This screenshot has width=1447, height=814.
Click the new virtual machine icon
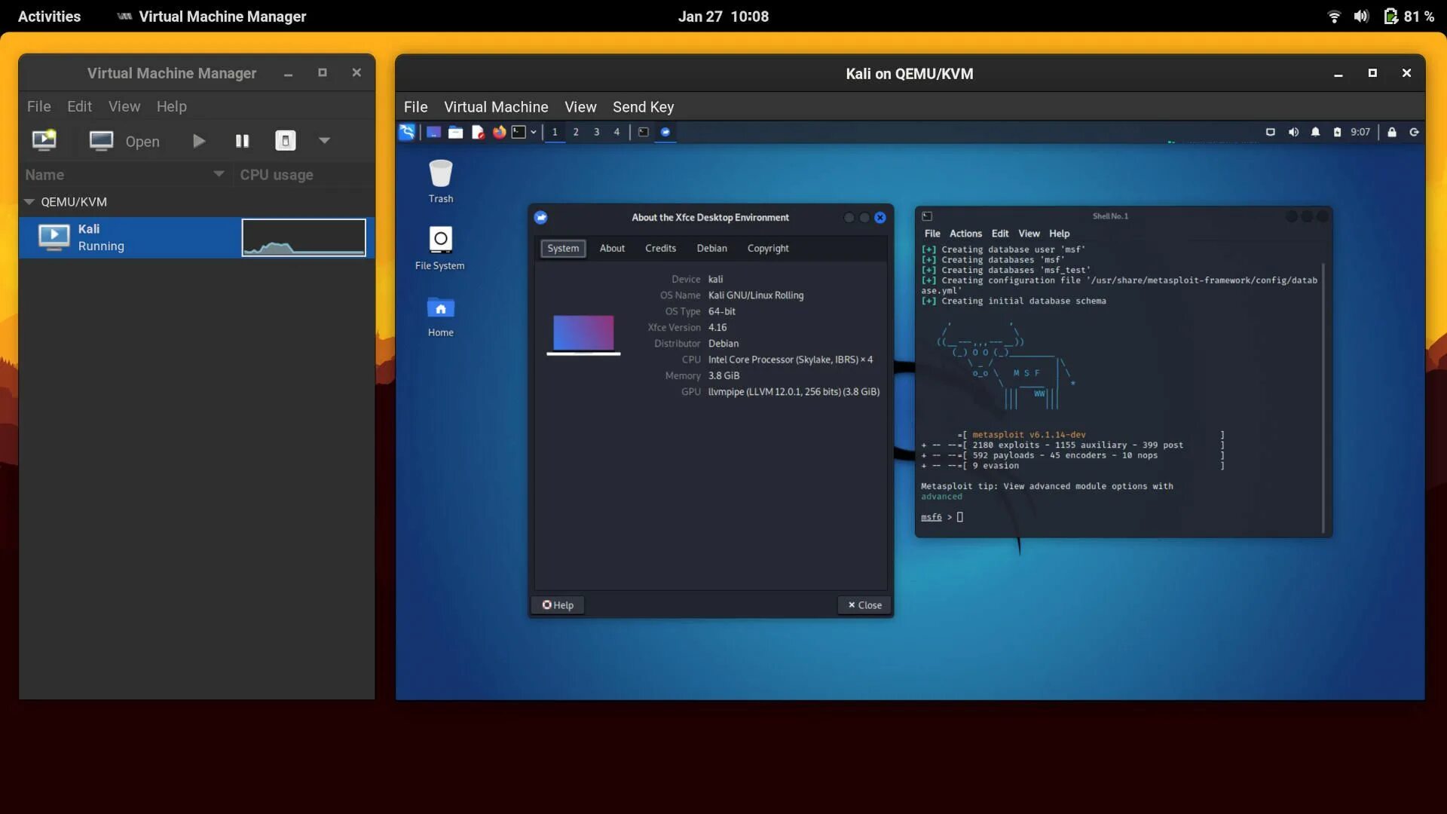click(44, 140)
